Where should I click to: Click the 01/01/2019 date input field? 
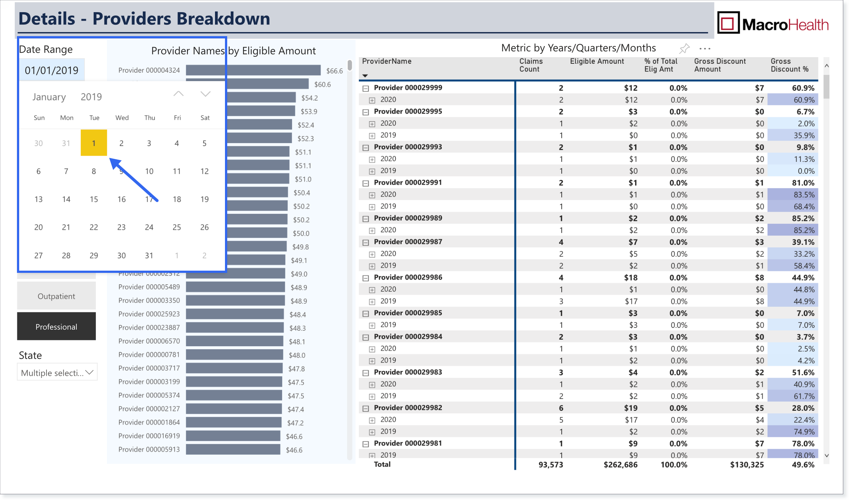pyautogui.click(x=52, y=70)
